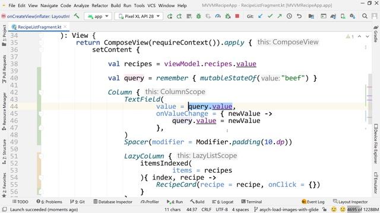This screenshot has height=213, width=380.
Task: Close the RecipeListFragment.kt tab
Action: pyautogui.click(x=65, y=27)
